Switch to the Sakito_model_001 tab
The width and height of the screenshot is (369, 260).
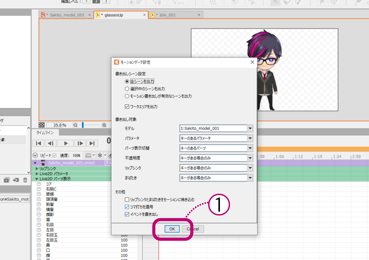pyautogui.click(x=66, y=15)
